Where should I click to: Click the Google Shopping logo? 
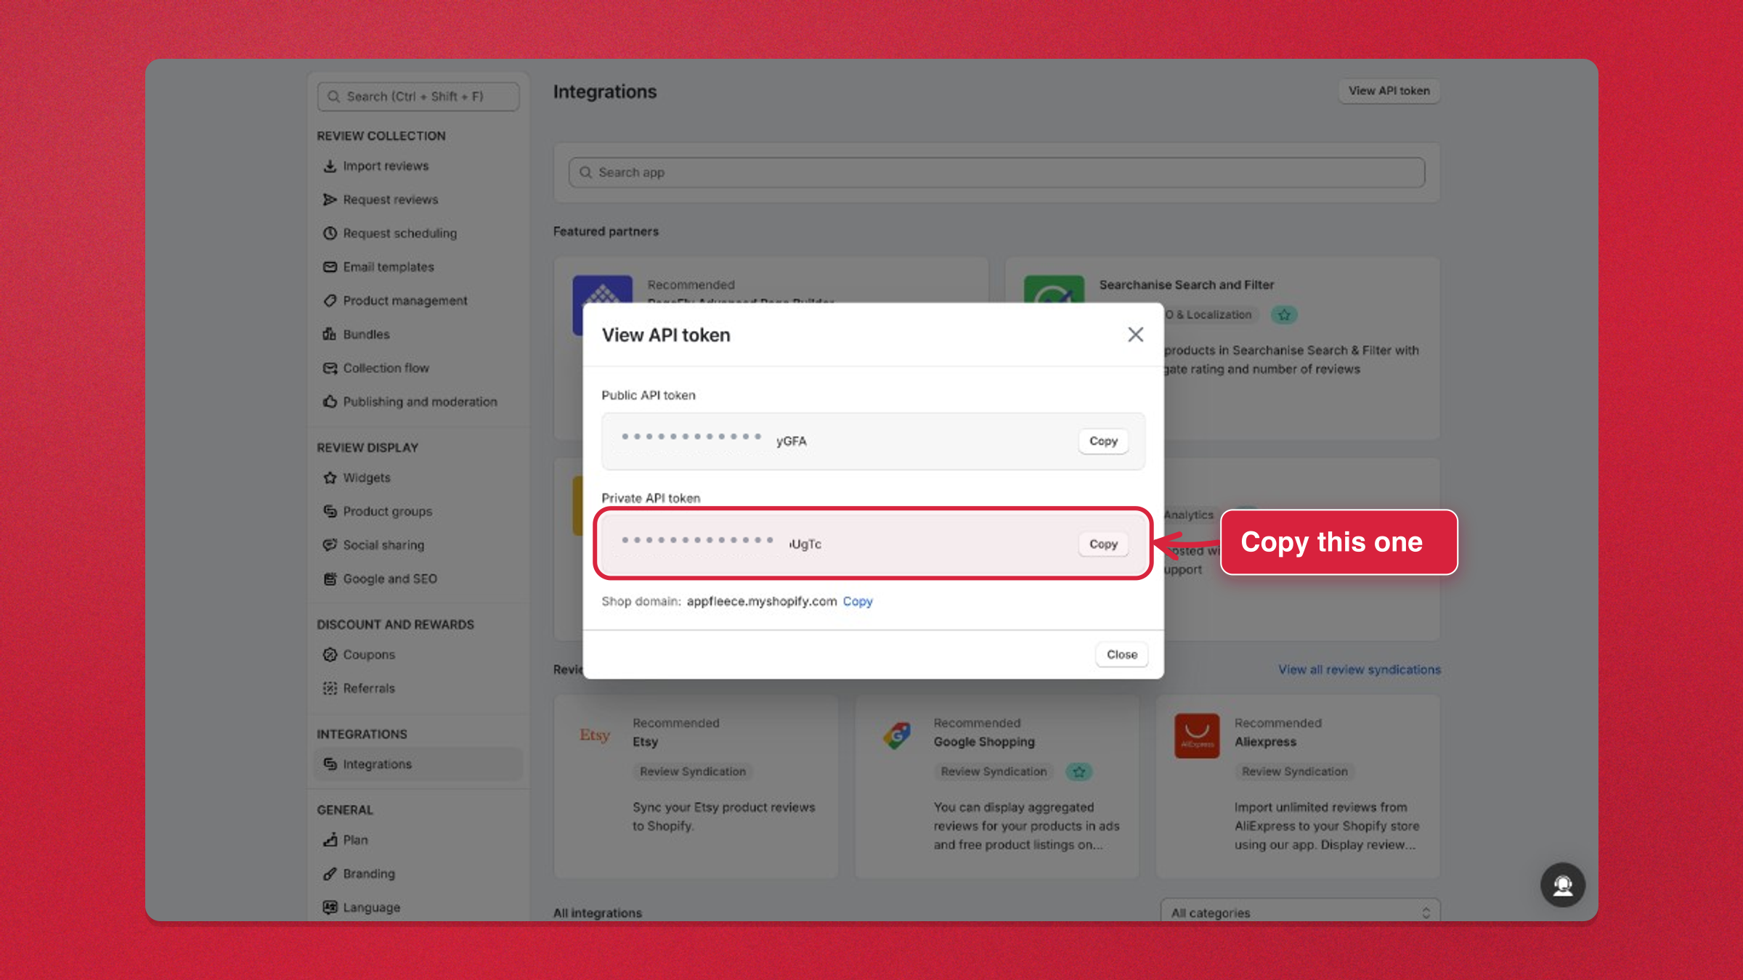(x=897, y=735)
